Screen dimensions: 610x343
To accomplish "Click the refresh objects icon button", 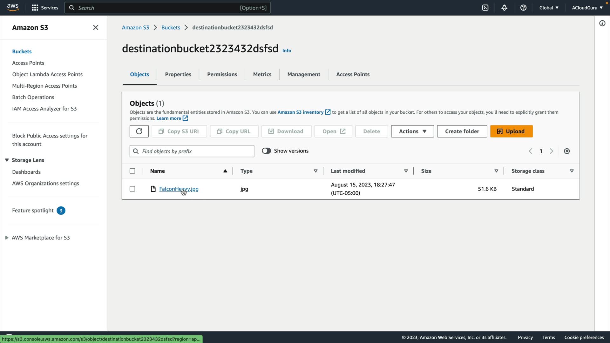I will (139, 131).
